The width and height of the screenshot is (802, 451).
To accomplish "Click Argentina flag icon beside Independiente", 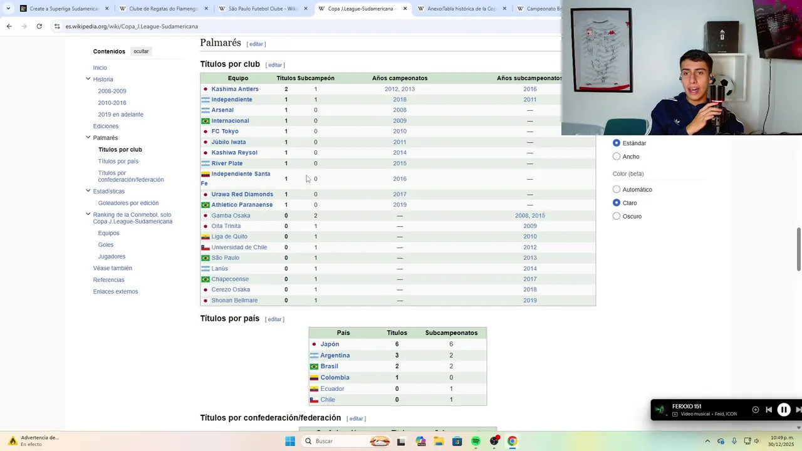I will (205, 100).
